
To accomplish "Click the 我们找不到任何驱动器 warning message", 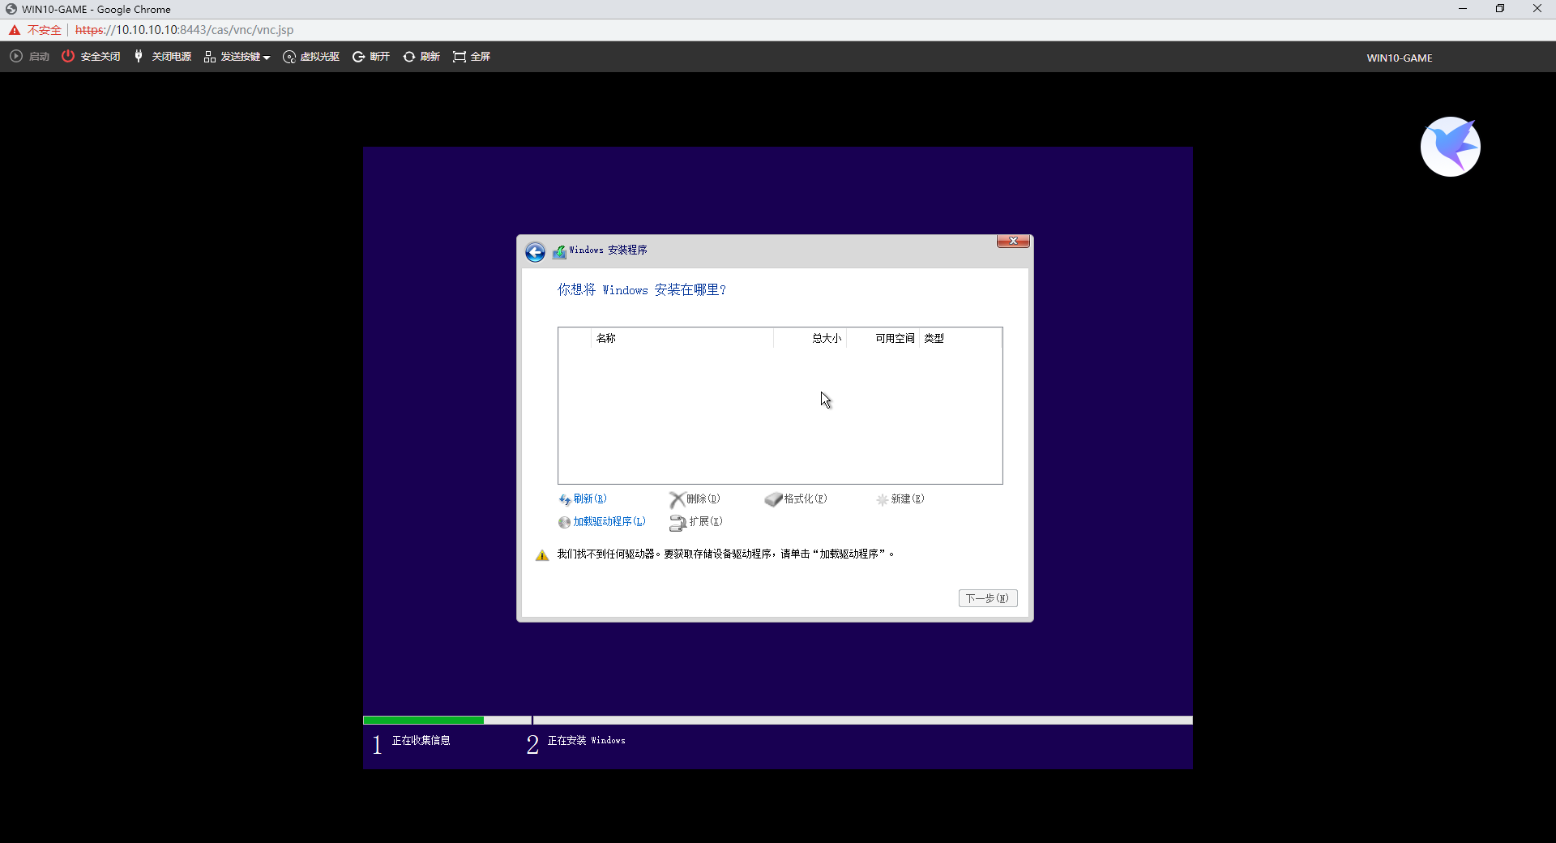I will 725,554.
